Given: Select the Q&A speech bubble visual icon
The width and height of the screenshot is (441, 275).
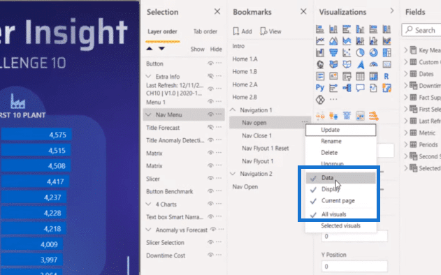Looking at the screenshot, I should click(360, 88).
